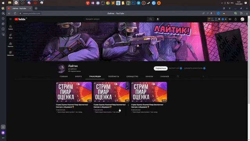
Task: Show hidden system tray icons
Action: coord(222,3)
